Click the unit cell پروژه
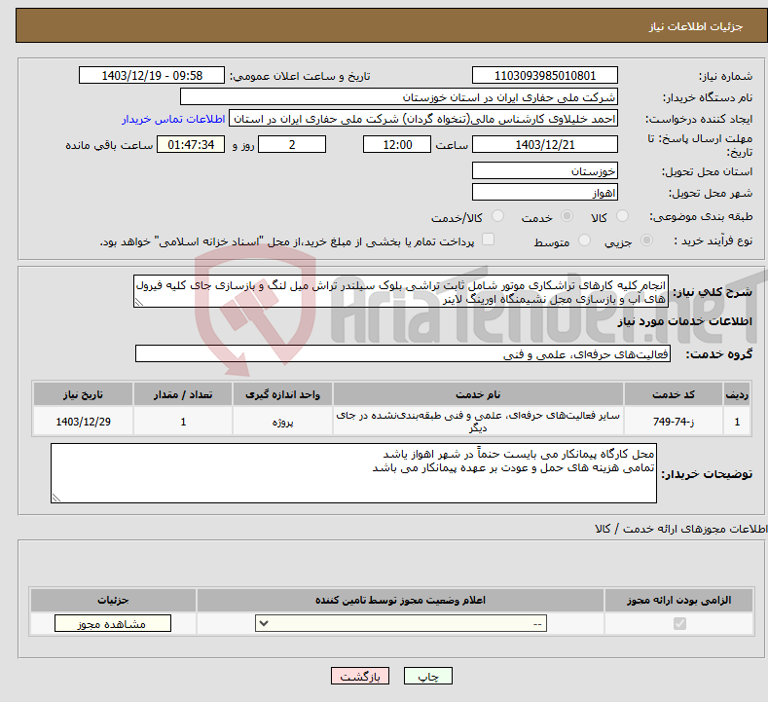Viewport: 768px width, 702px height. click(x=282, y=422)
